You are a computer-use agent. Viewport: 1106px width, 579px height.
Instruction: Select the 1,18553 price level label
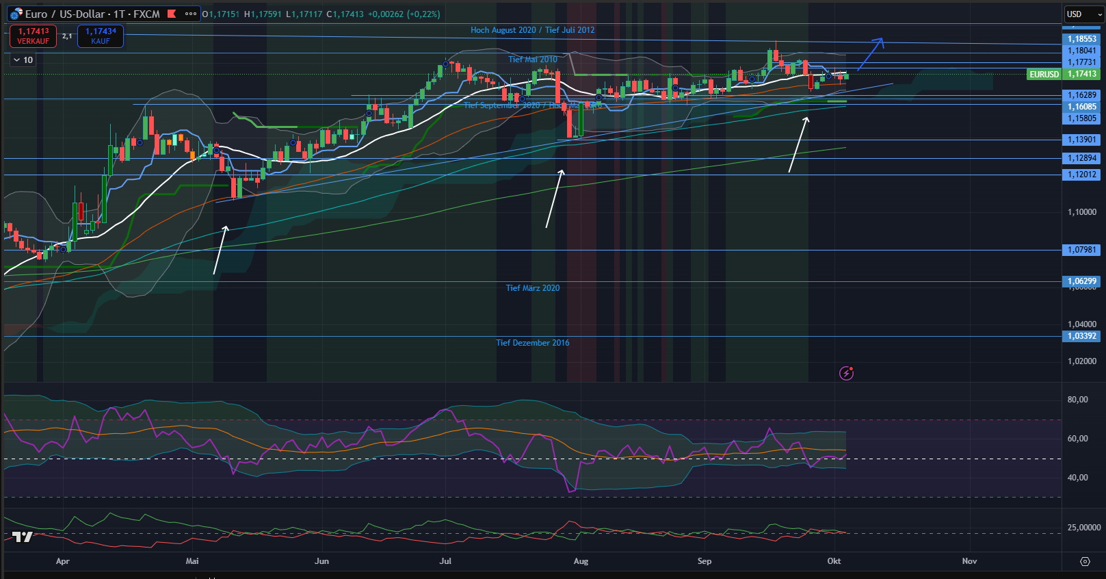1081,39
